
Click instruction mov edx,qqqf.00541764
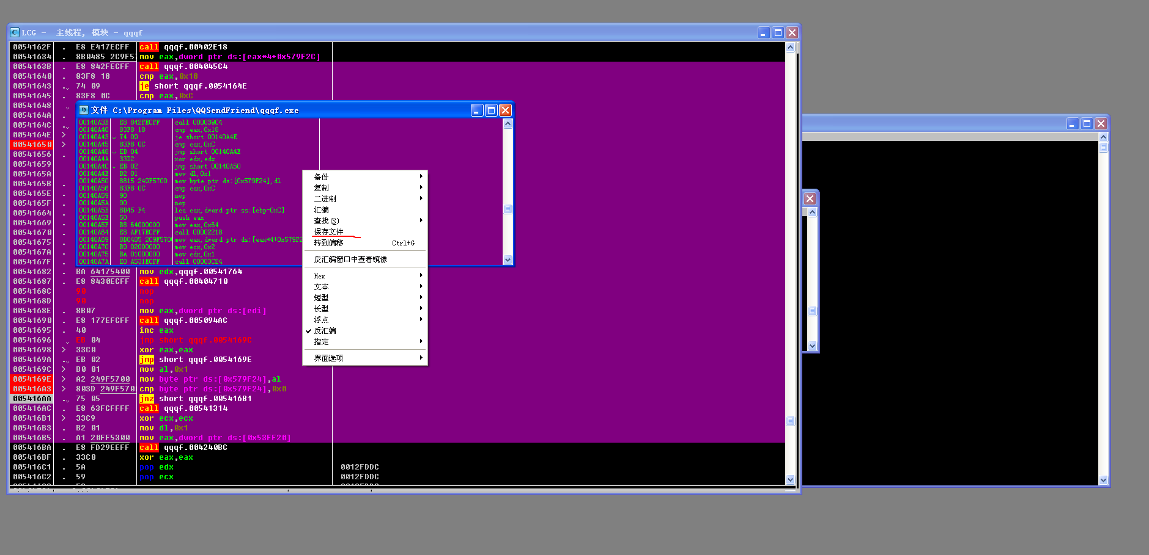click(x=191, y=272)
